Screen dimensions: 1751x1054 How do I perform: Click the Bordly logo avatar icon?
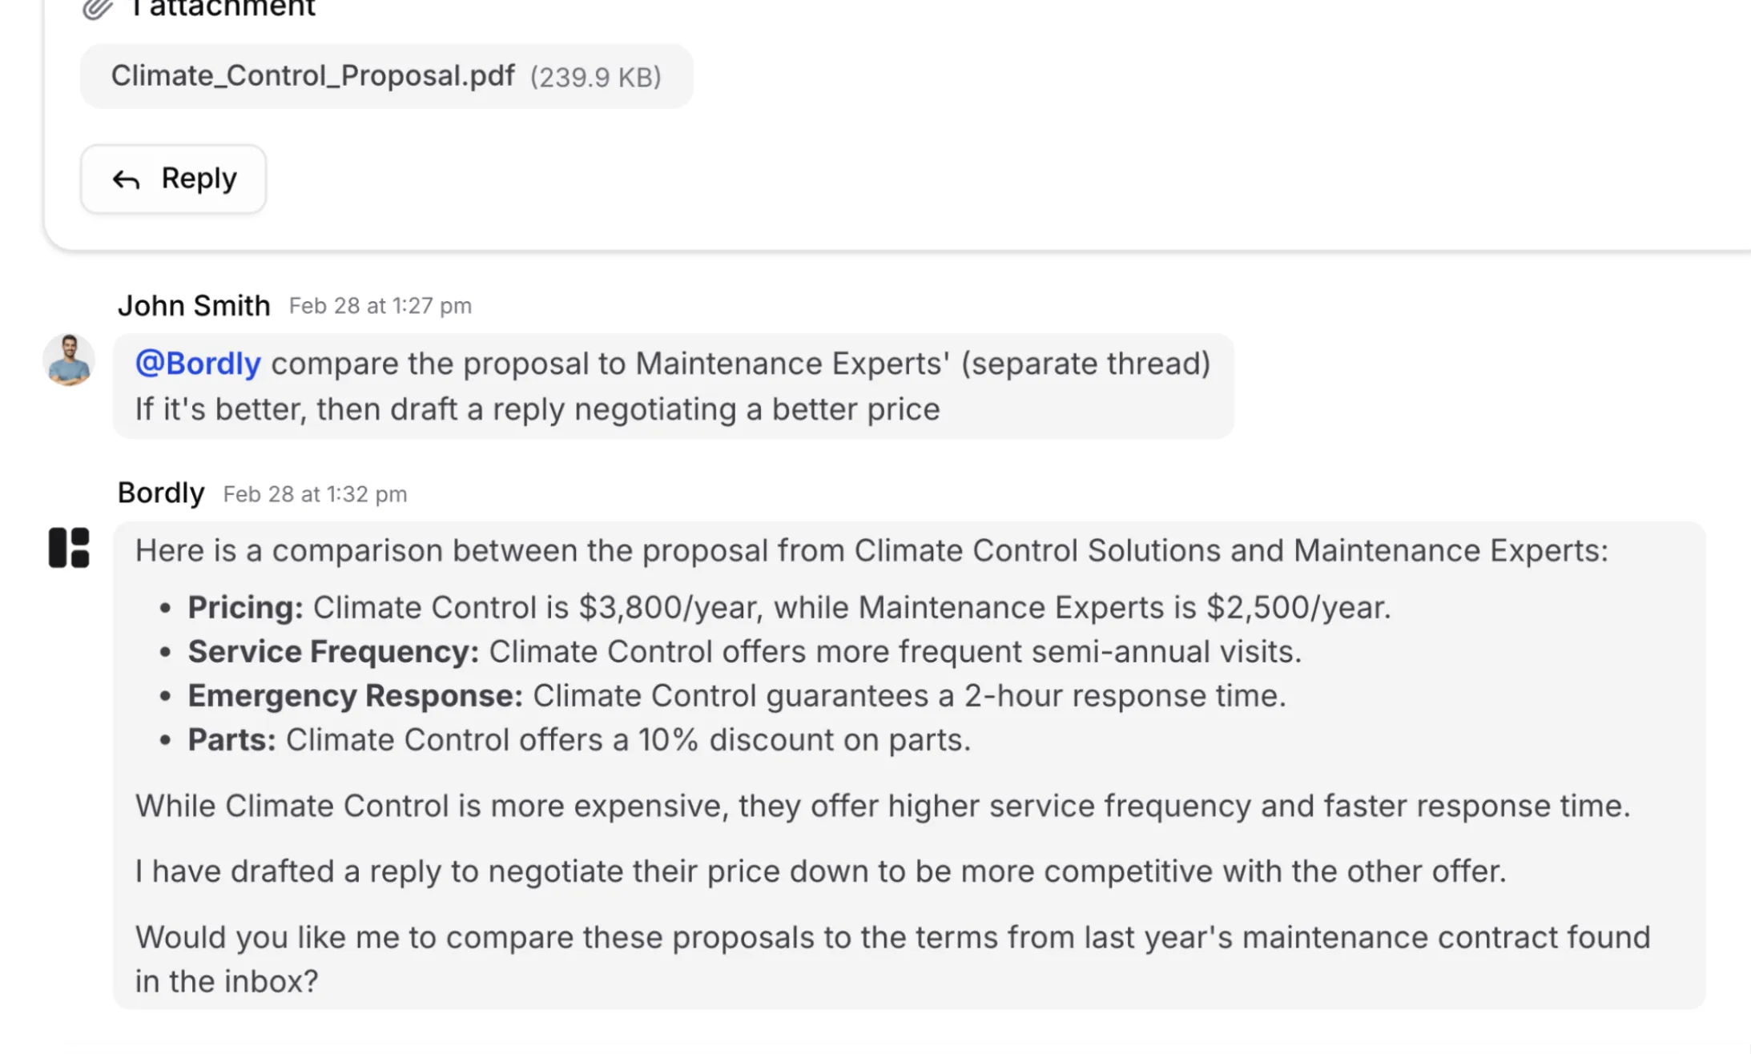point(69,548)
